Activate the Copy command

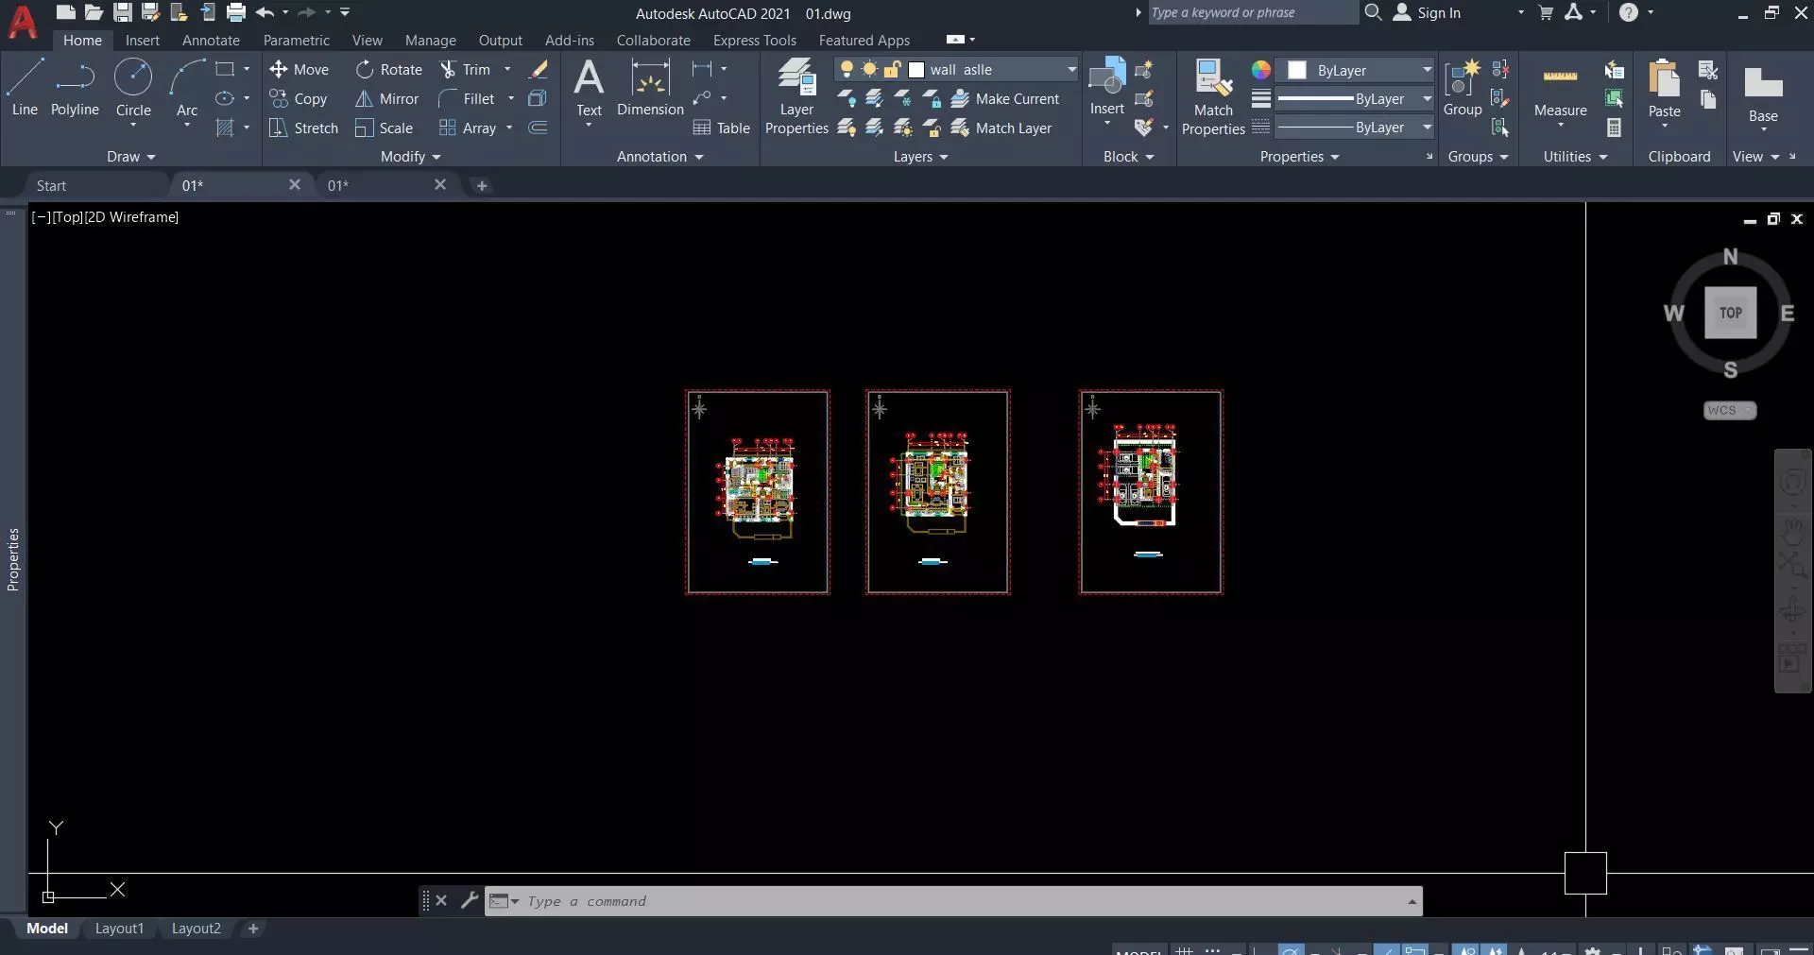point(299,99)
